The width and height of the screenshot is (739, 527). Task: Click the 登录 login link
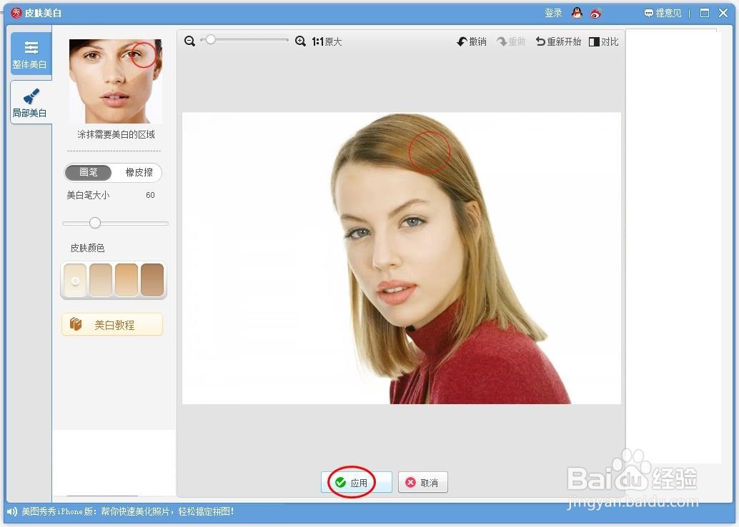(x=553, y=13)
